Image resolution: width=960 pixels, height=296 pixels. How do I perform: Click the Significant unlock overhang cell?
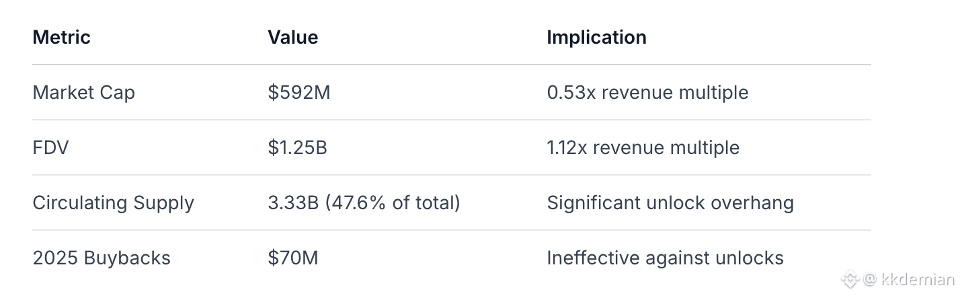[x=670, y=202]
